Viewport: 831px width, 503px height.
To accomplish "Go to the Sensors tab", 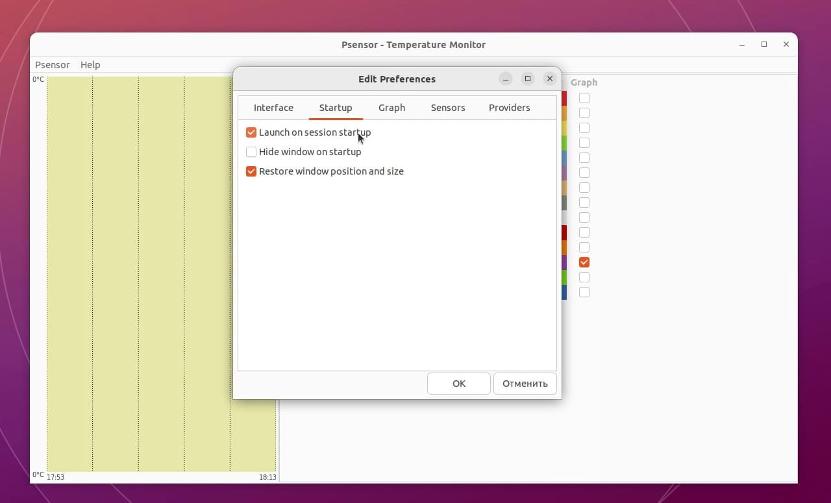I will tap(448, 108).
